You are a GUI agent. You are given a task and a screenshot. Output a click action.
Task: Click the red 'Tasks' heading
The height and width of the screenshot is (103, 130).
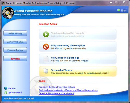pyautogui.click(x=42, y=81)
